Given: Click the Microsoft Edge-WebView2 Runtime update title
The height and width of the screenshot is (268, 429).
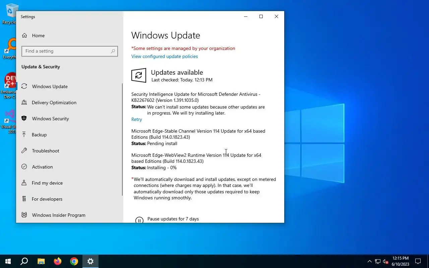Looking at the screenshot, I should (196, 158).
